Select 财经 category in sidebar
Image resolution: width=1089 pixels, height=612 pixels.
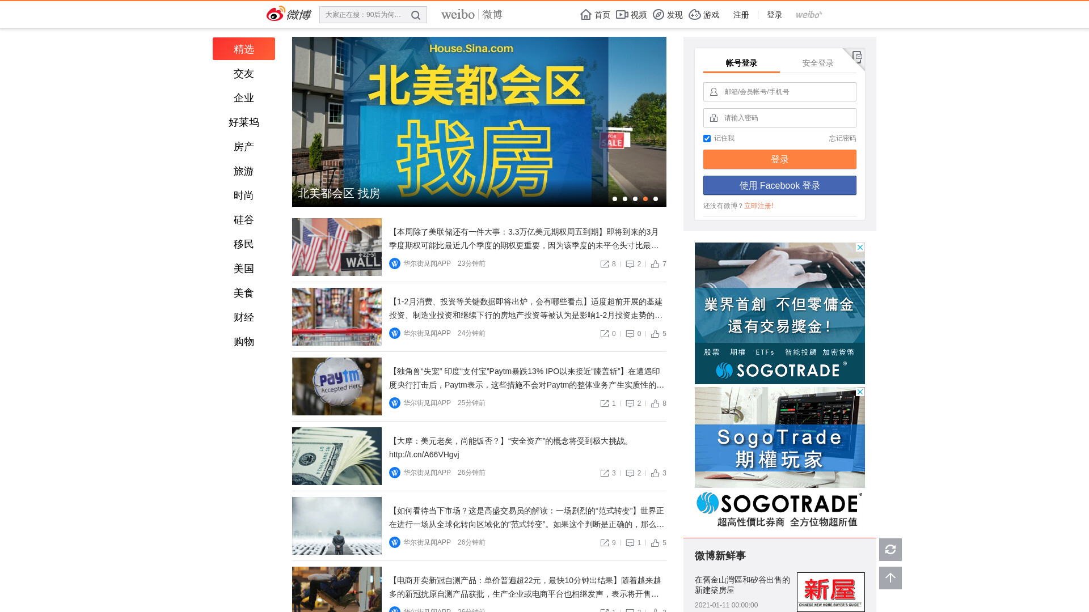coord(244,317)
